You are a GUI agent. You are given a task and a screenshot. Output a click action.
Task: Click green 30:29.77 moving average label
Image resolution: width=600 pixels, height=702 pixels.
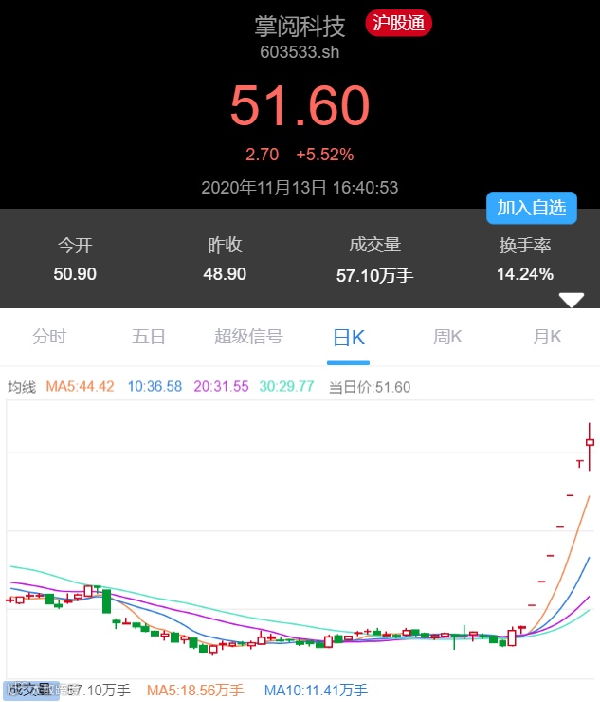click(287, 386)
